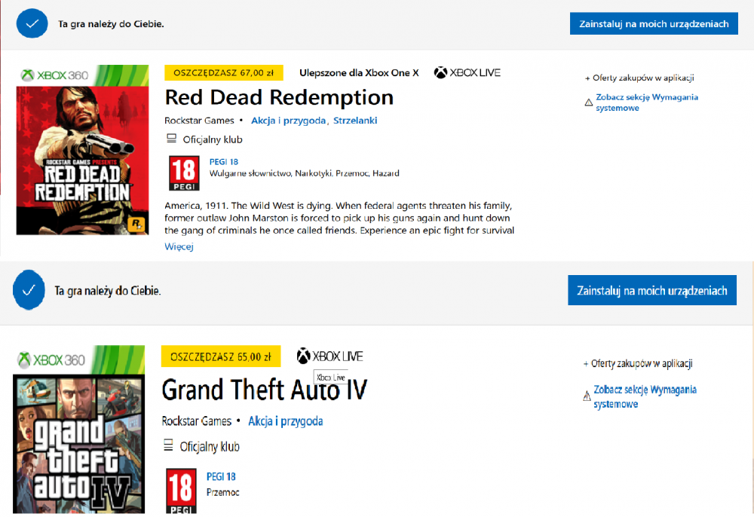Click the warning triangle icon in Red Dead Redemption section
Viewport: 754px width, 517px height.
[589, 102]
